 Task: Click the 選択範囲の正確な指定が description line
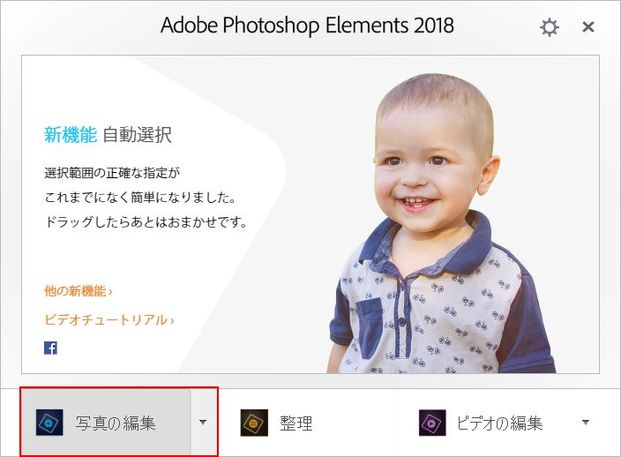pos(112,173)
